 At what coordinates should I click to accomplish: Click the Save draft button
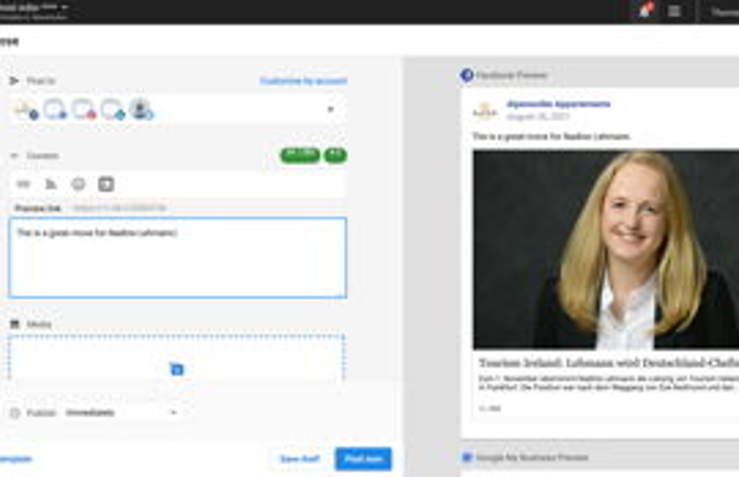point(300,459)
